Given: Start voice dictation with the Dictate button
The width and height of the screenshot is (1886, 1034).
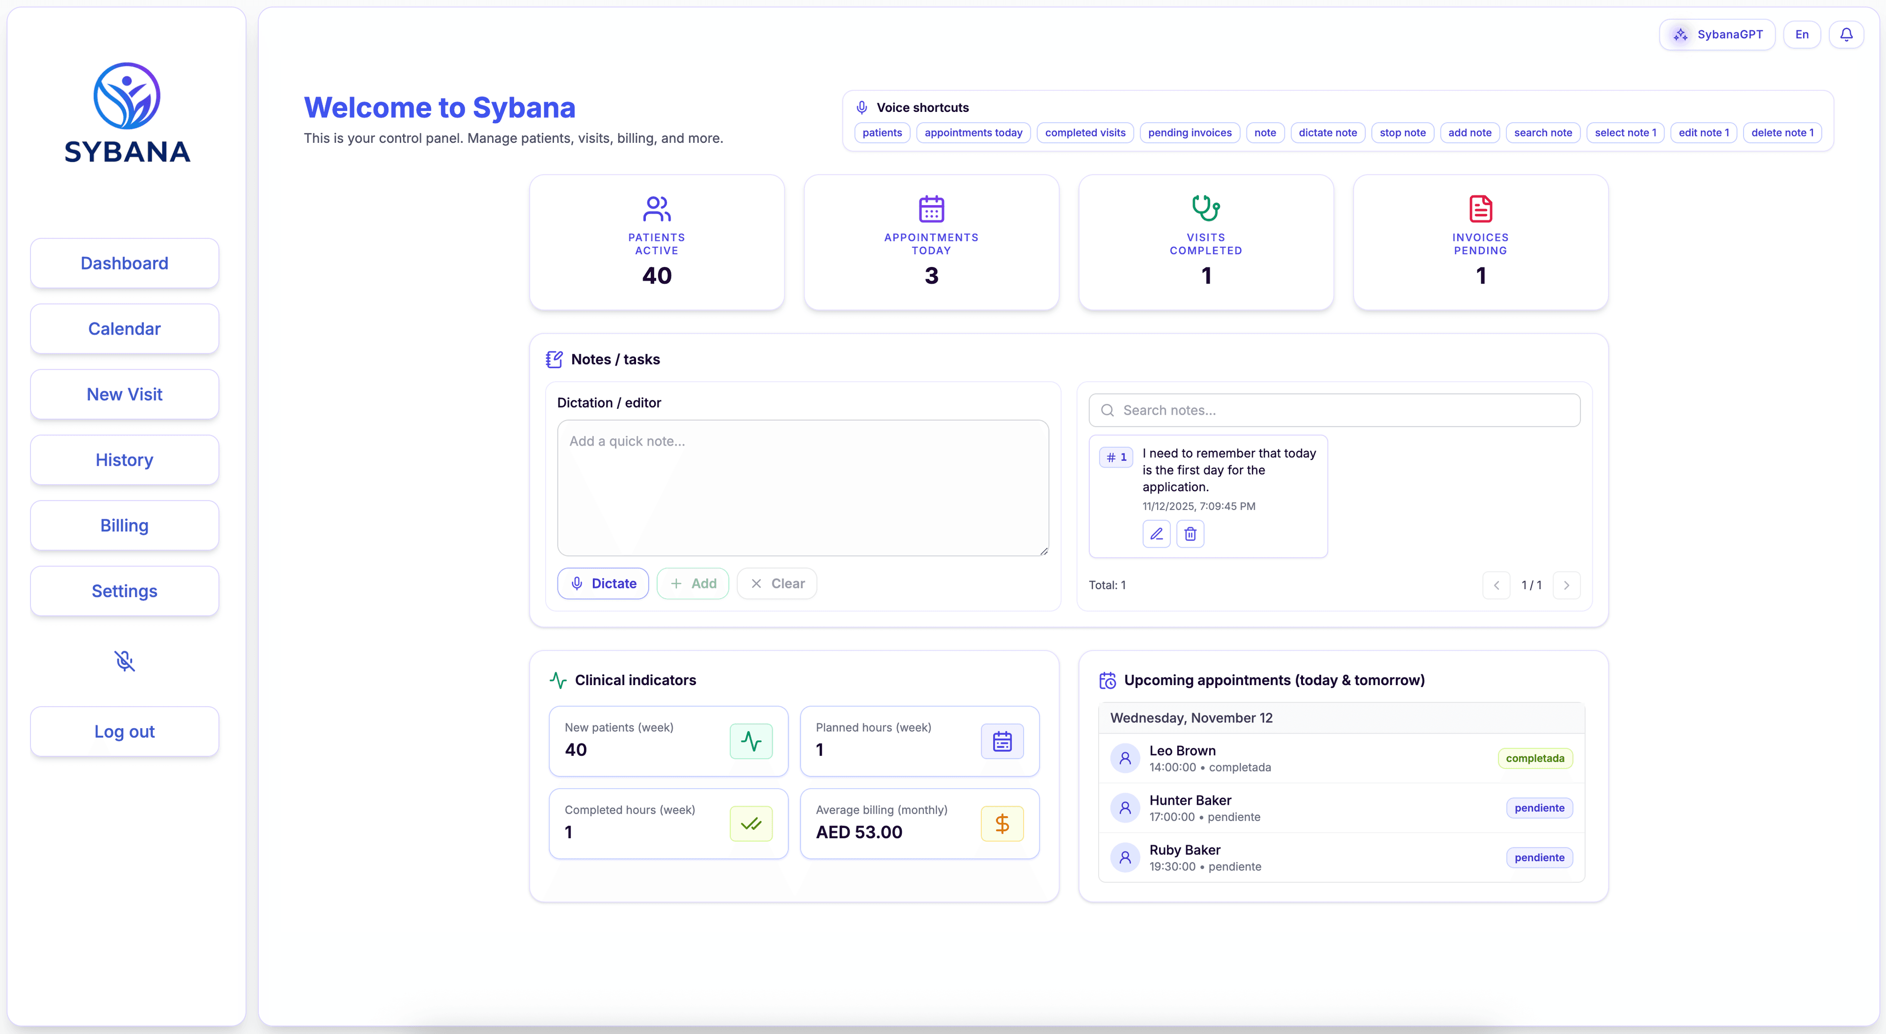Looking at the screenshot, I should click(x=603, y=583).
